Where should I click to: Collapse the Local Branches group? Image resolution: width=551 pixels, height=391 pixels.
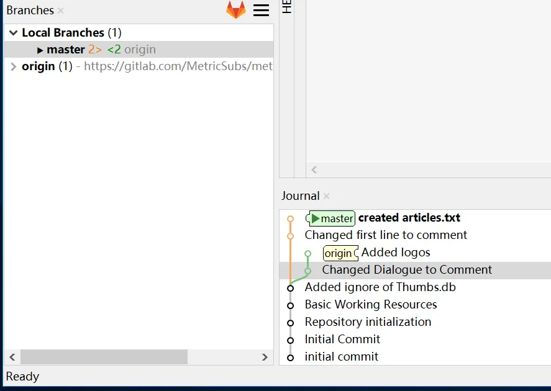pyautogui.click(x=13, y=33)
